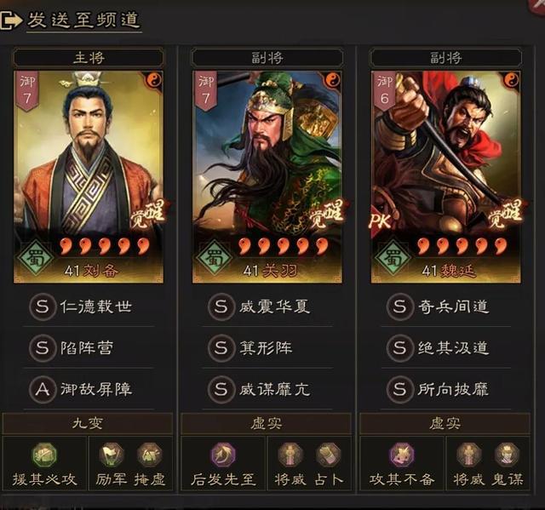This screenshot has width=545, height=510.
Task: Open 魏延 general portrait card
Action: click(x=446, y=177)
